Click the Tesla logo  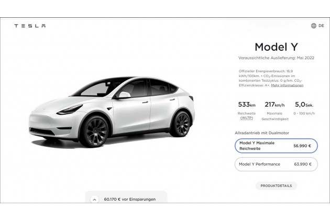pyautogui.click(x=30, y=26)
